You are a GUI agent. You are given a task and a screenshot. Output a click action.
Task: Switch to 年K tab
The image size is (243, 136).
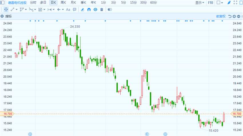[93, 3]
